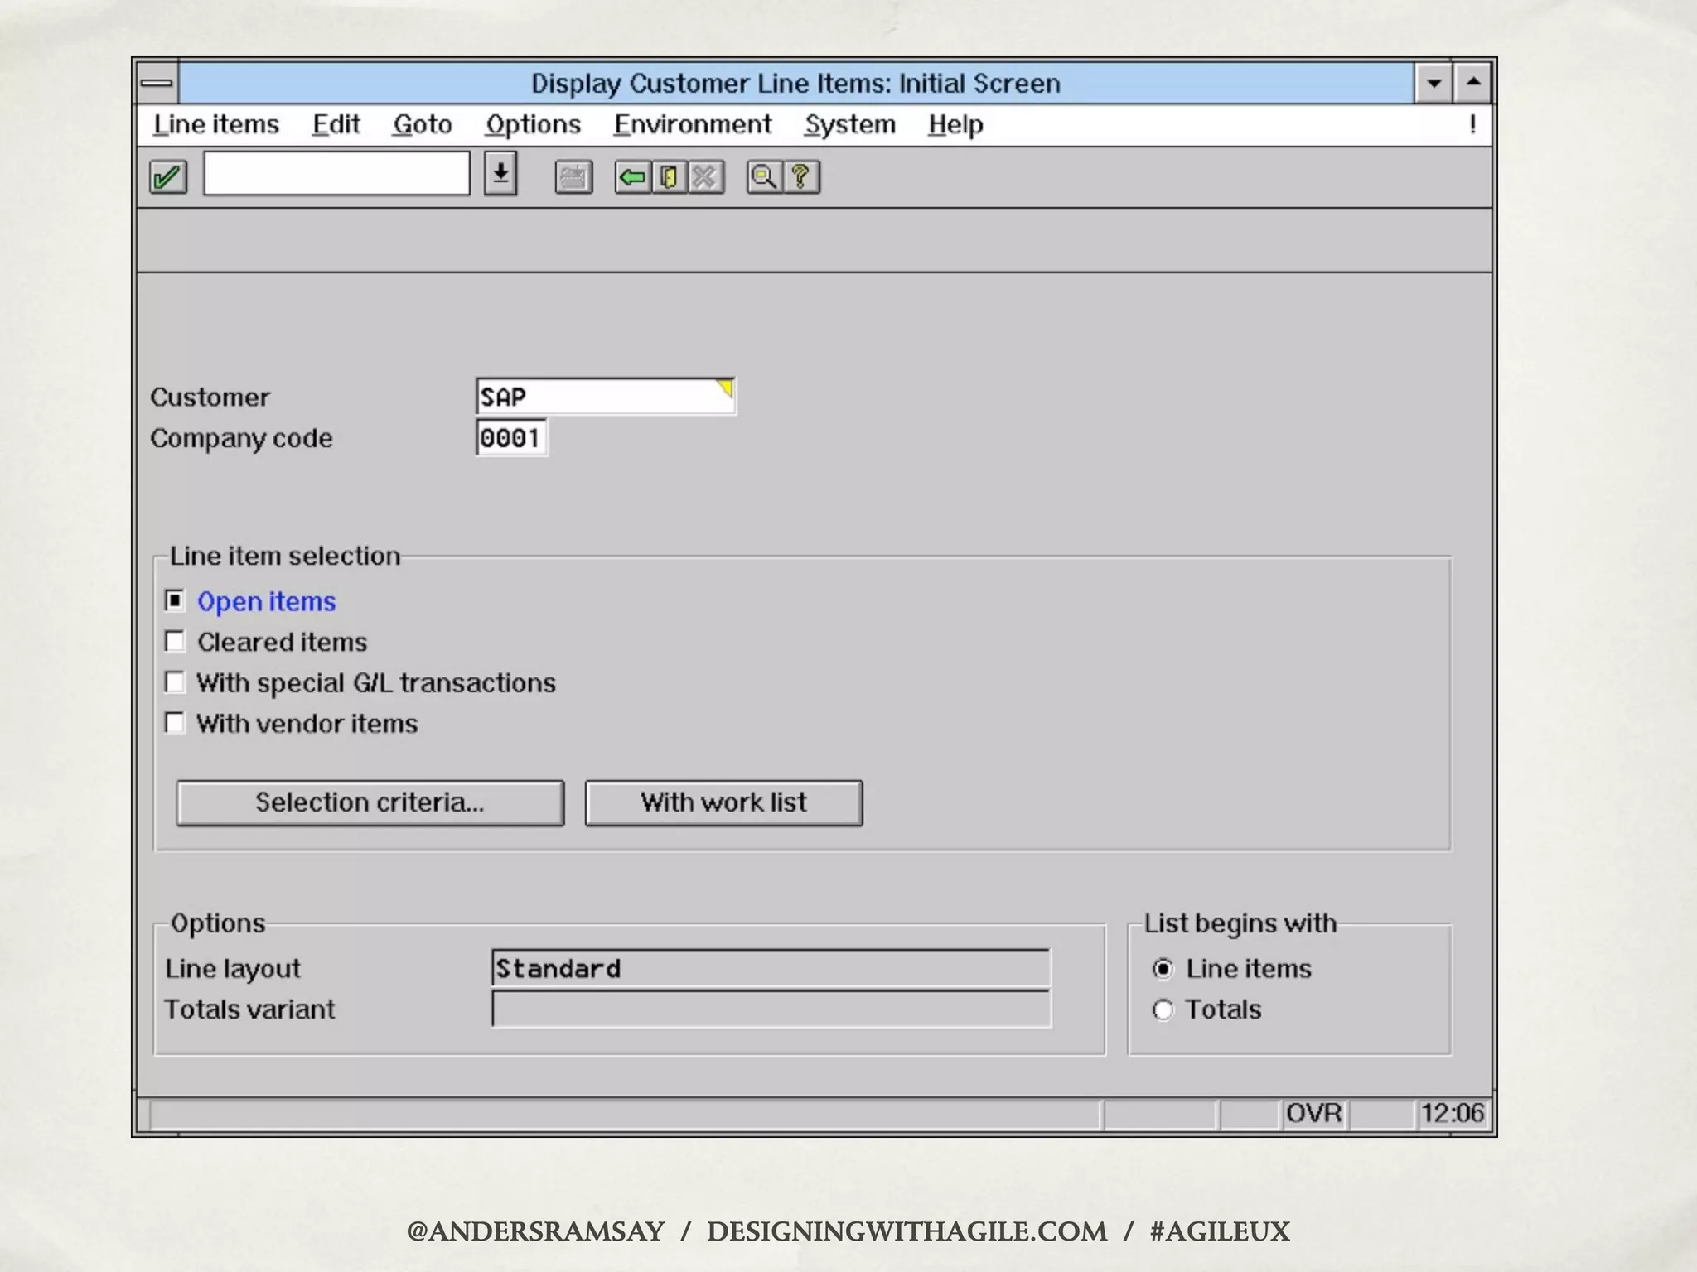This screenshot has width=1697, height=1272.
Task: Click the Totals variant input field
Action: point(771,1009)
